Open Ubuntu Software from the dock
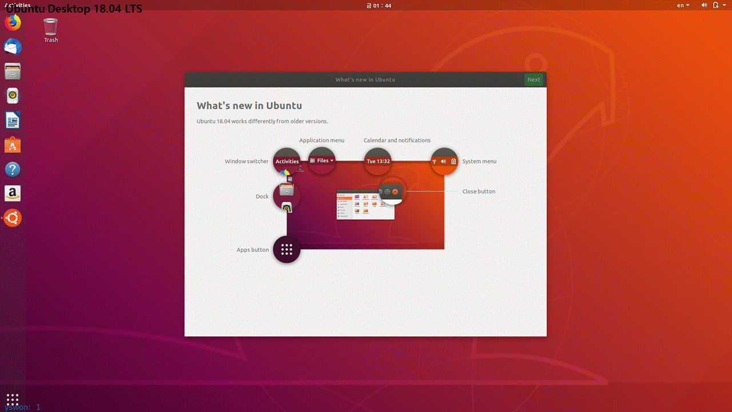The width and height of the screenshot is (732, 412). tap(13, 145)
